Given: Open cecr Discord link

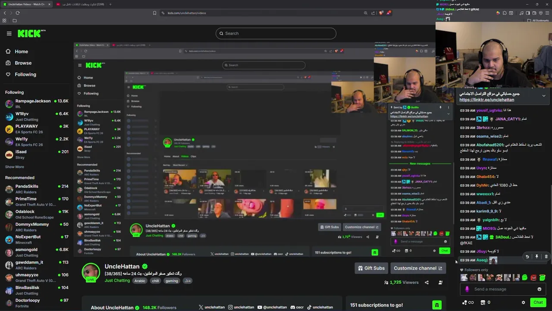Looking at the screenshot, I should (297, 307).
